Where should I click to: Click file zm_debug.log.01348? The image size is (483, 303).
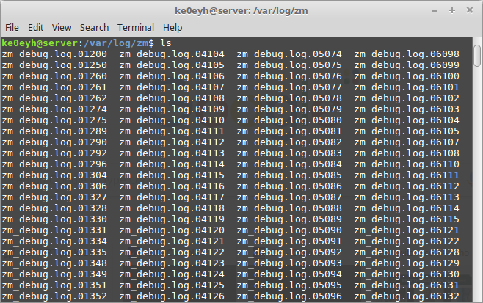tap(54, 263)
